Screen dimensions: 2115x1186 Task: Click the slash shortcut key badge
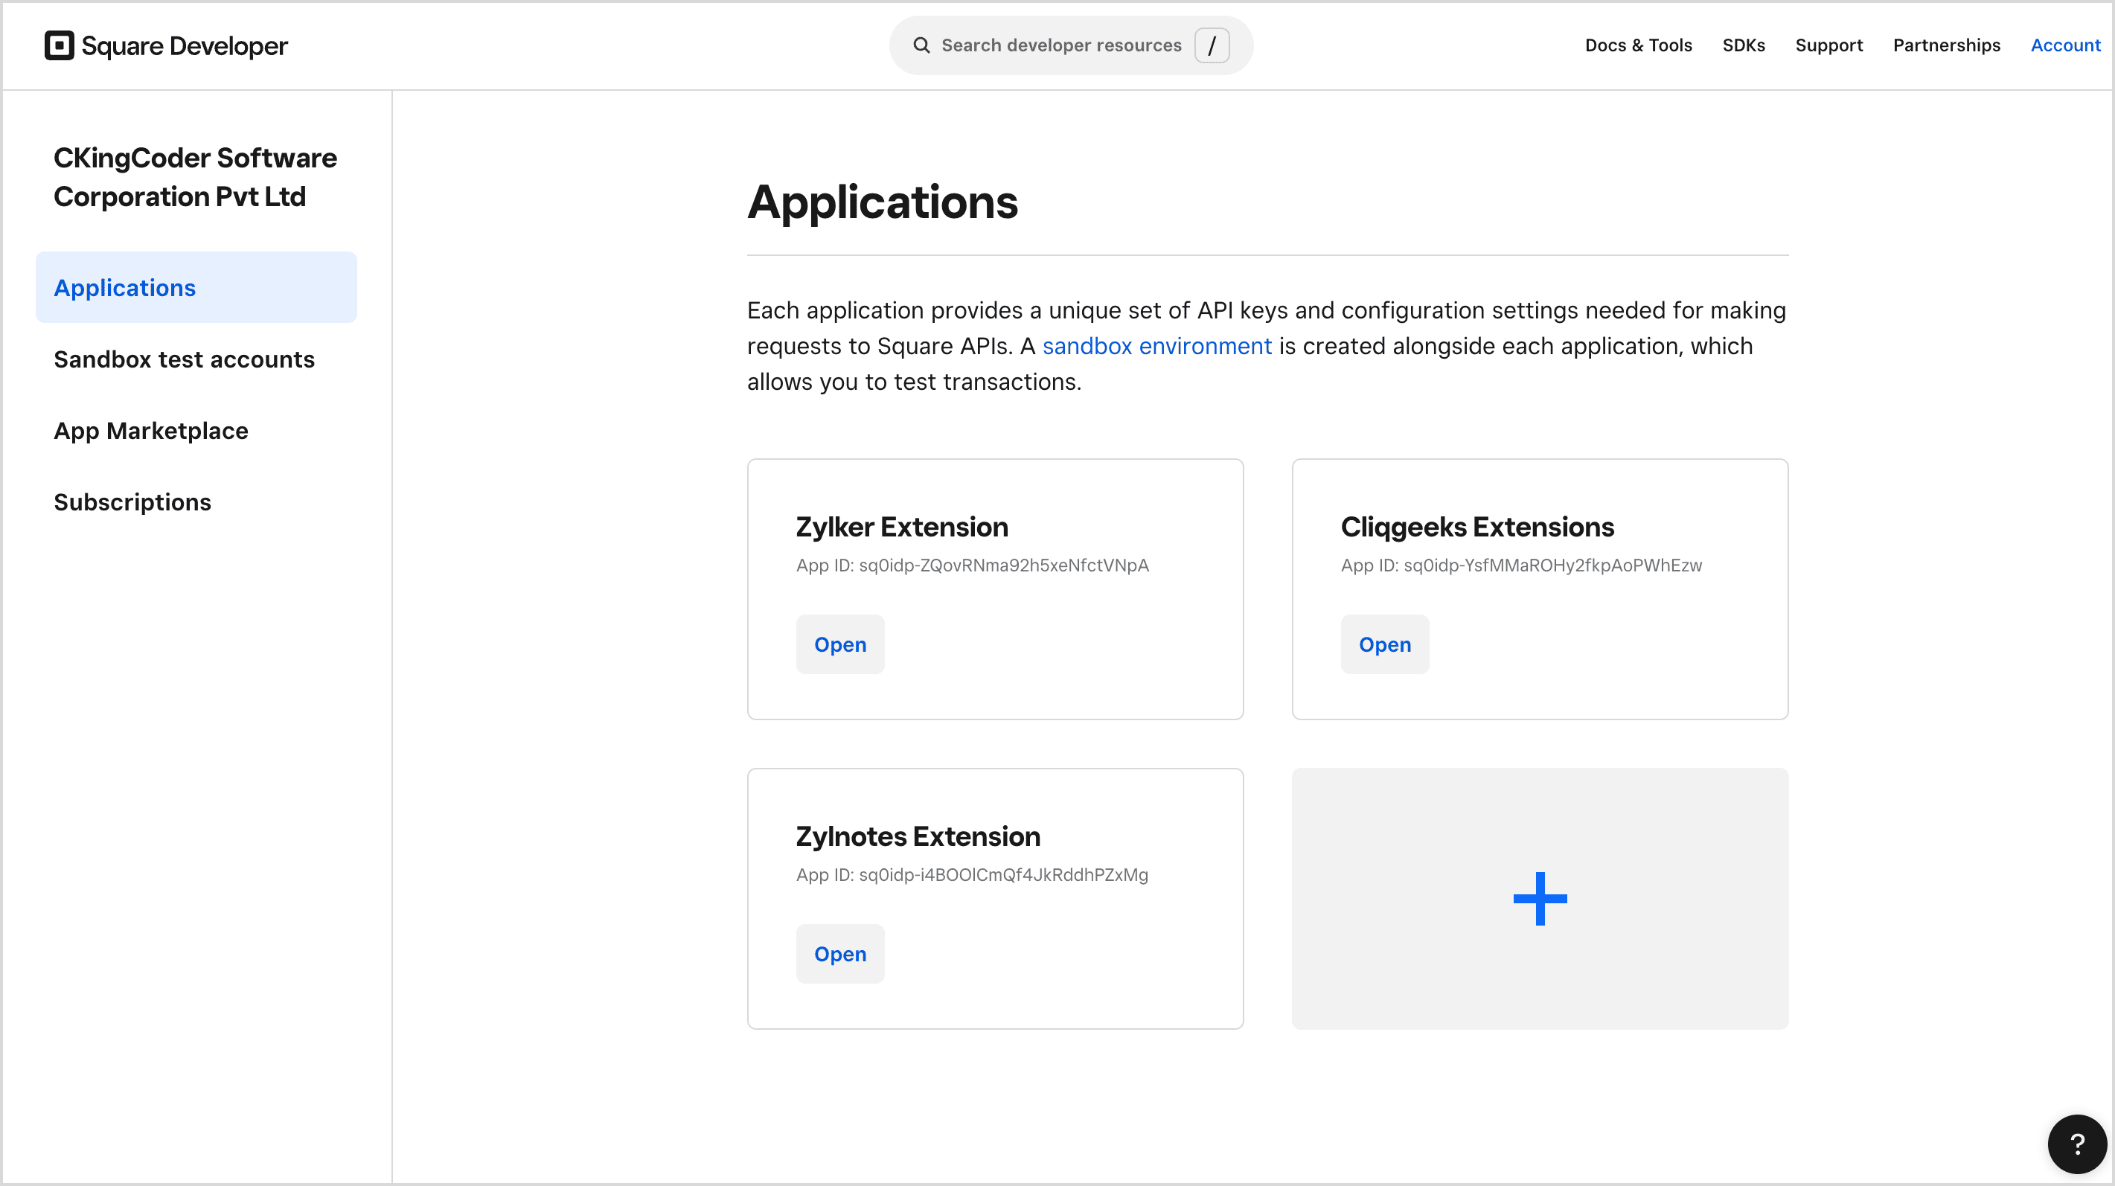pos(1211,45)
